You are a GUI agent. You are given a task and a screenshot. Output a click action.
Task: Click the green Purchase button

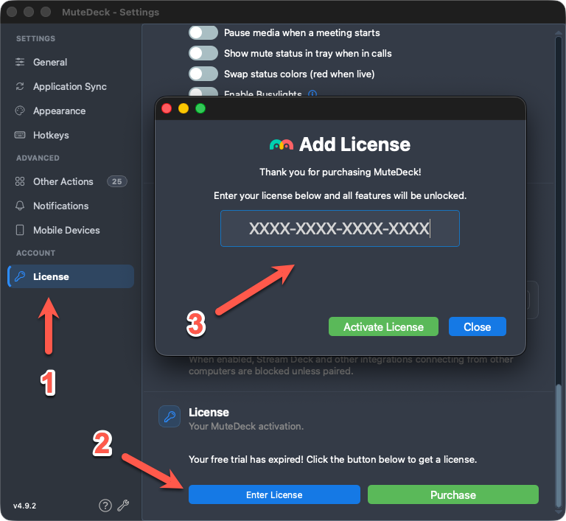(x=453, y=494)
